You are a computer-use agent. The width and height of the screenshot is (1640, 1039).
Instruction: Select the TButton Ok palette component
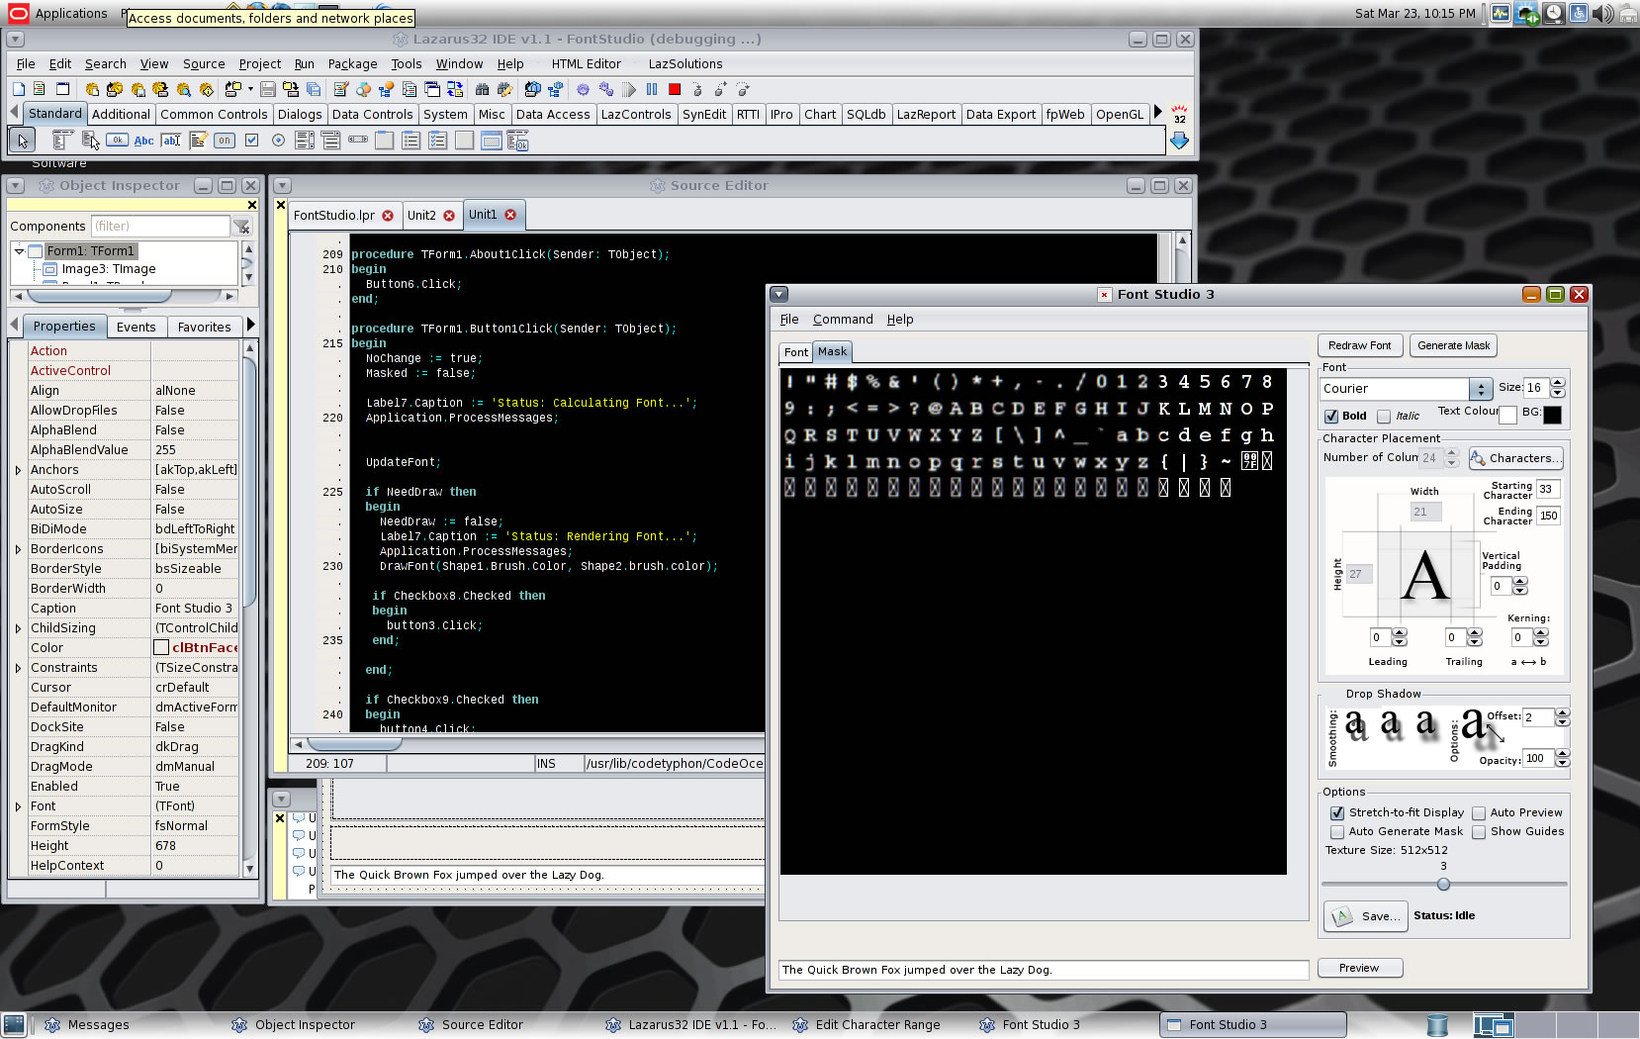[x=118, y=141]
